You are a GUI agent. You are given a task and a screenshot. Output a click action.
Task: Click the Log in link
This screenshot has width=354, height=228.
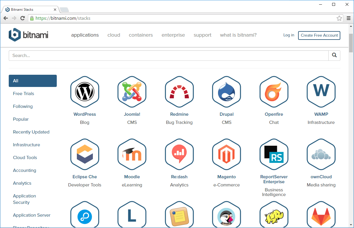pyautogui.click(x=289, y=35)
